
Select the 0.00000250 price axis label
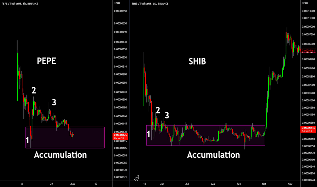click(x=120, y=83)
